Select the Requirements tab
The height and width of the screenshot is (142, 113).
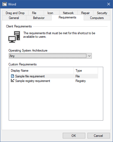click(x=68, y=17)
